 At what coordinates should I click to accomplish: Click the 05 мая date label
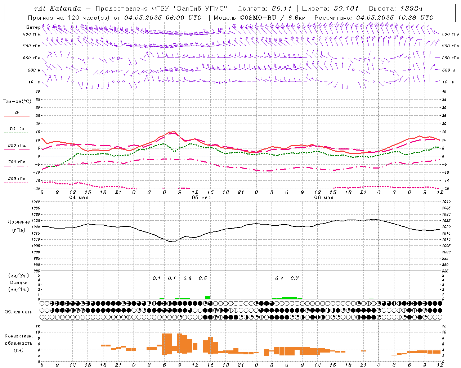click(x=201, y=198)
